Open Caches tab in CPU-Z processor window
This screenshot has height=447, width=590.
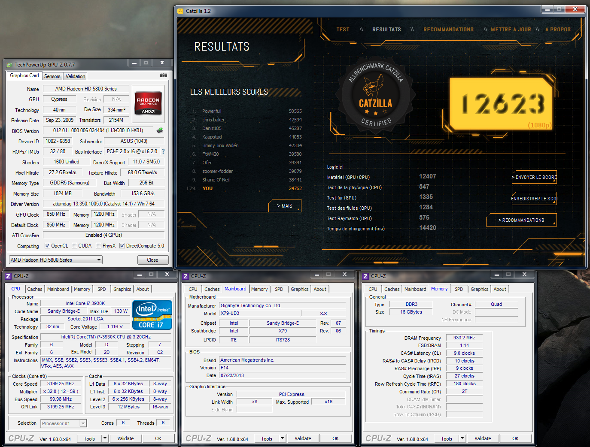coord(35,289)
